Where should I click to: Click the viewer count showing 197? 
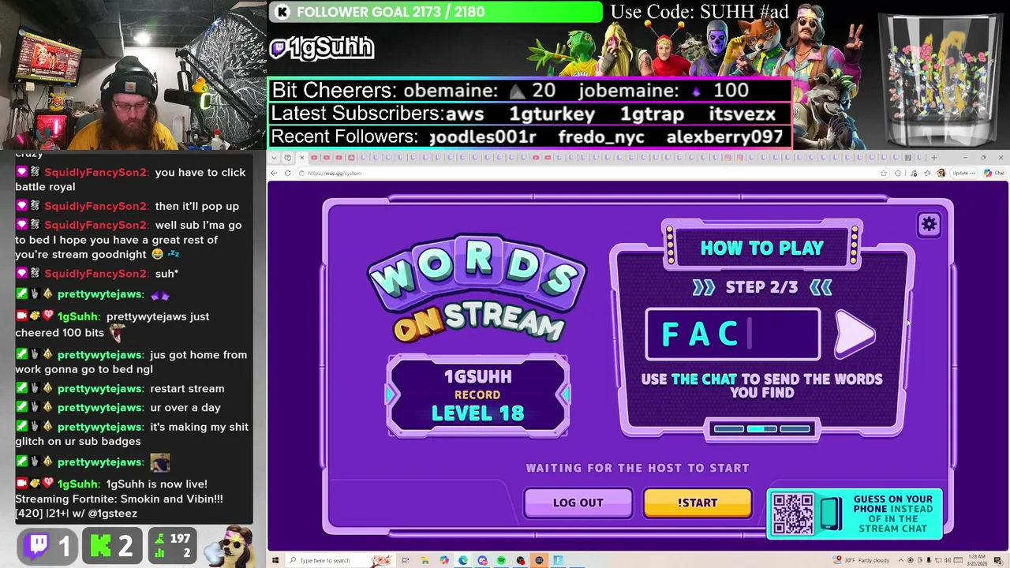pos(180,539)
